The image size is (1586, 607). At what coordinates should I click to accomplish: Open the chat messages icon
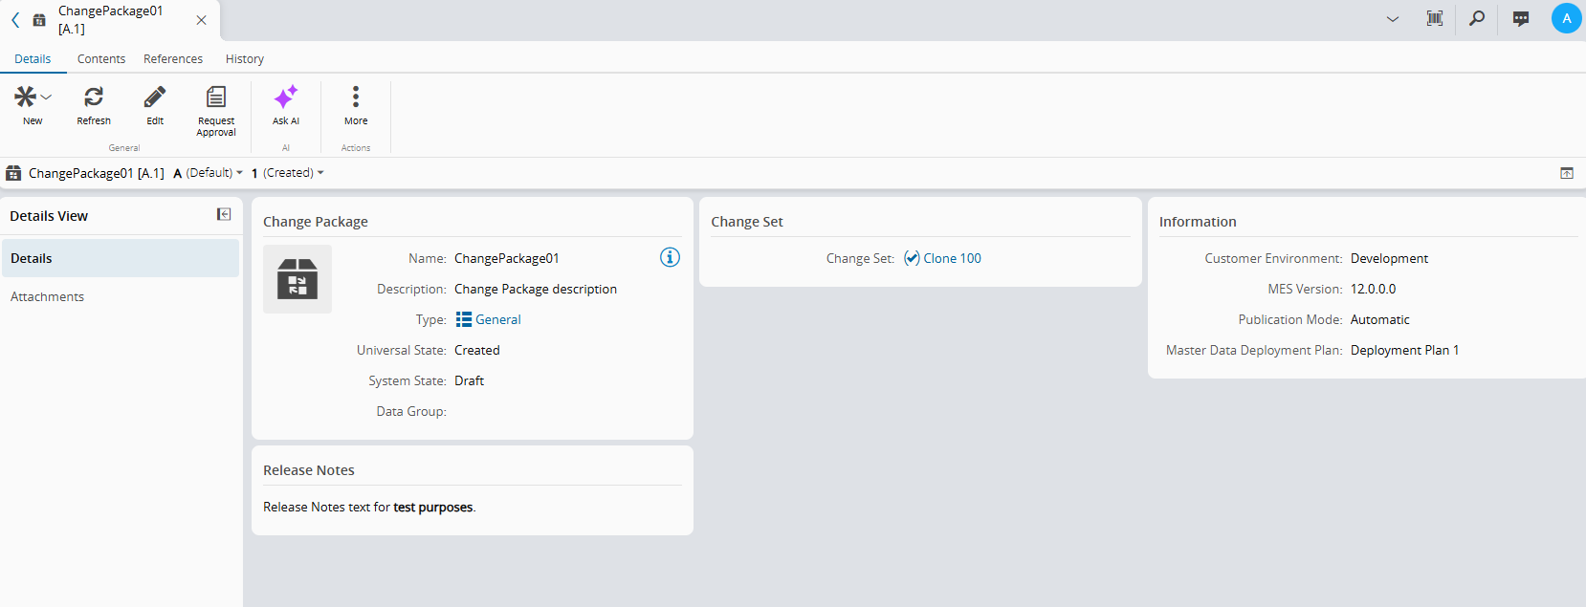pyautogui.click(x=1521, y=18)
